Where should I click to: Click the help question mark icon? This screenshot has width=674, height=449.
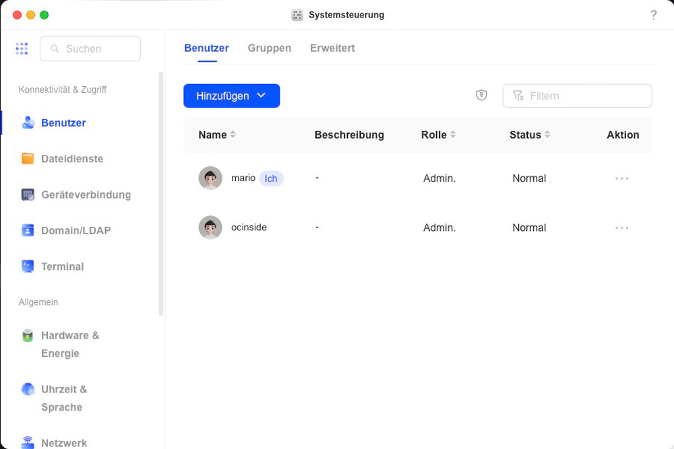653,15
